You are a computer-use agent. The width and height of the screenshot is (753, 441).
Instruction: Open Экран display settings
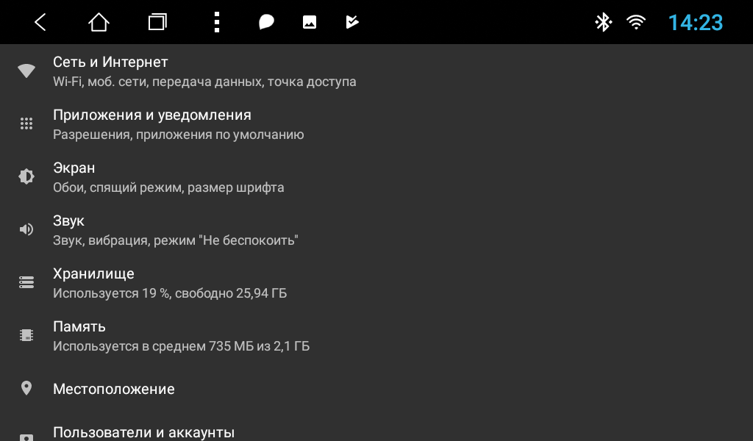pyautogui.click(x=376, y=176)
